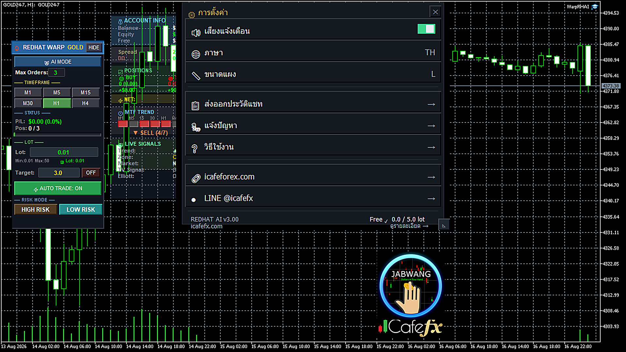Click the Target value input field
Image resolution: width=626 pixels, height=352 pixels.
59,173
